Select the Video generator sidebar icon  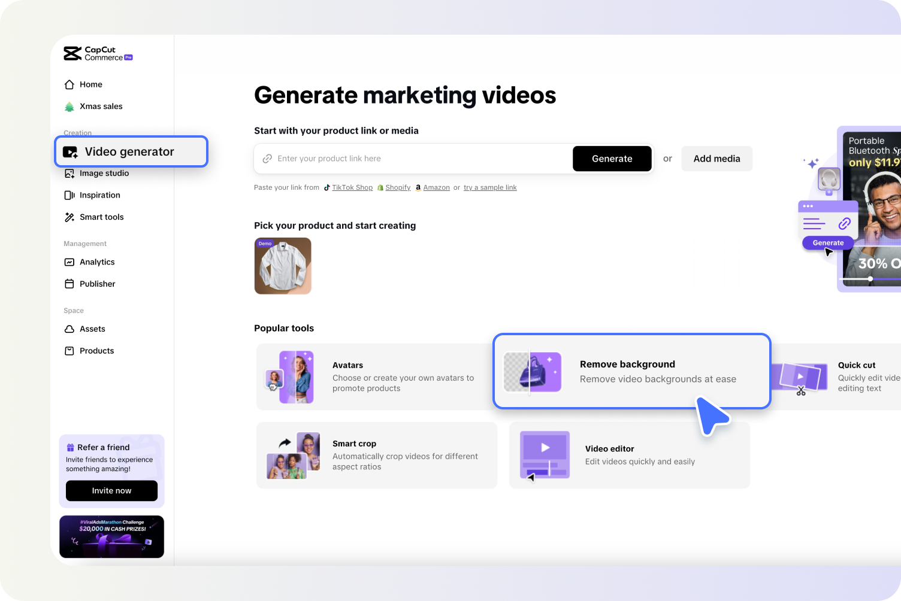click(x=70, y=152)
